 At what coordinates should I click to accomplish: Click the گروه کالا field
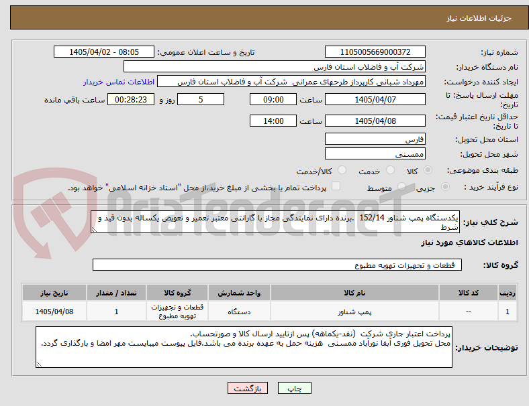(x=277, y=265)
